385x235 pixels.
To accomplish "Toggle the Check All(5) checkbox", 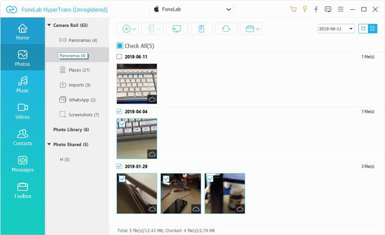I will click(120, 46).
